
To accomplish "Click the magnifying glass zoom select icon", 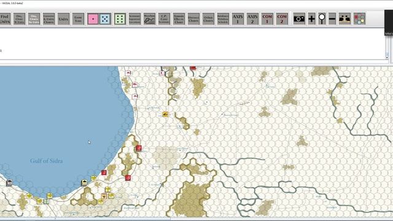I will point(322,19).
